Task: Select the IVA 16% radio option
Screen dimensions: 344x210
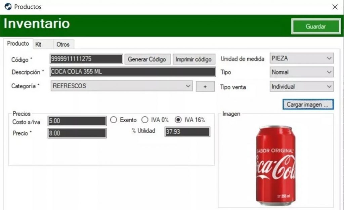Action: coord(190,120)
